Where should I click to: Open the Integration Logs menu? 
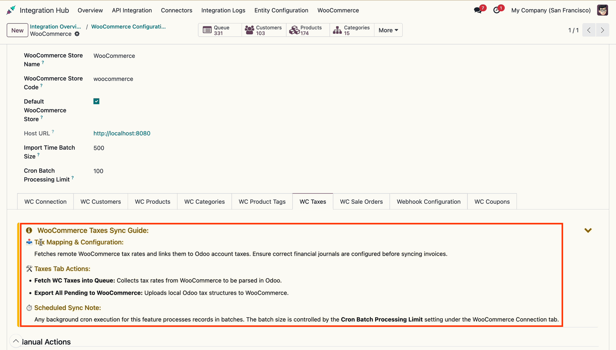click(223, 10)
